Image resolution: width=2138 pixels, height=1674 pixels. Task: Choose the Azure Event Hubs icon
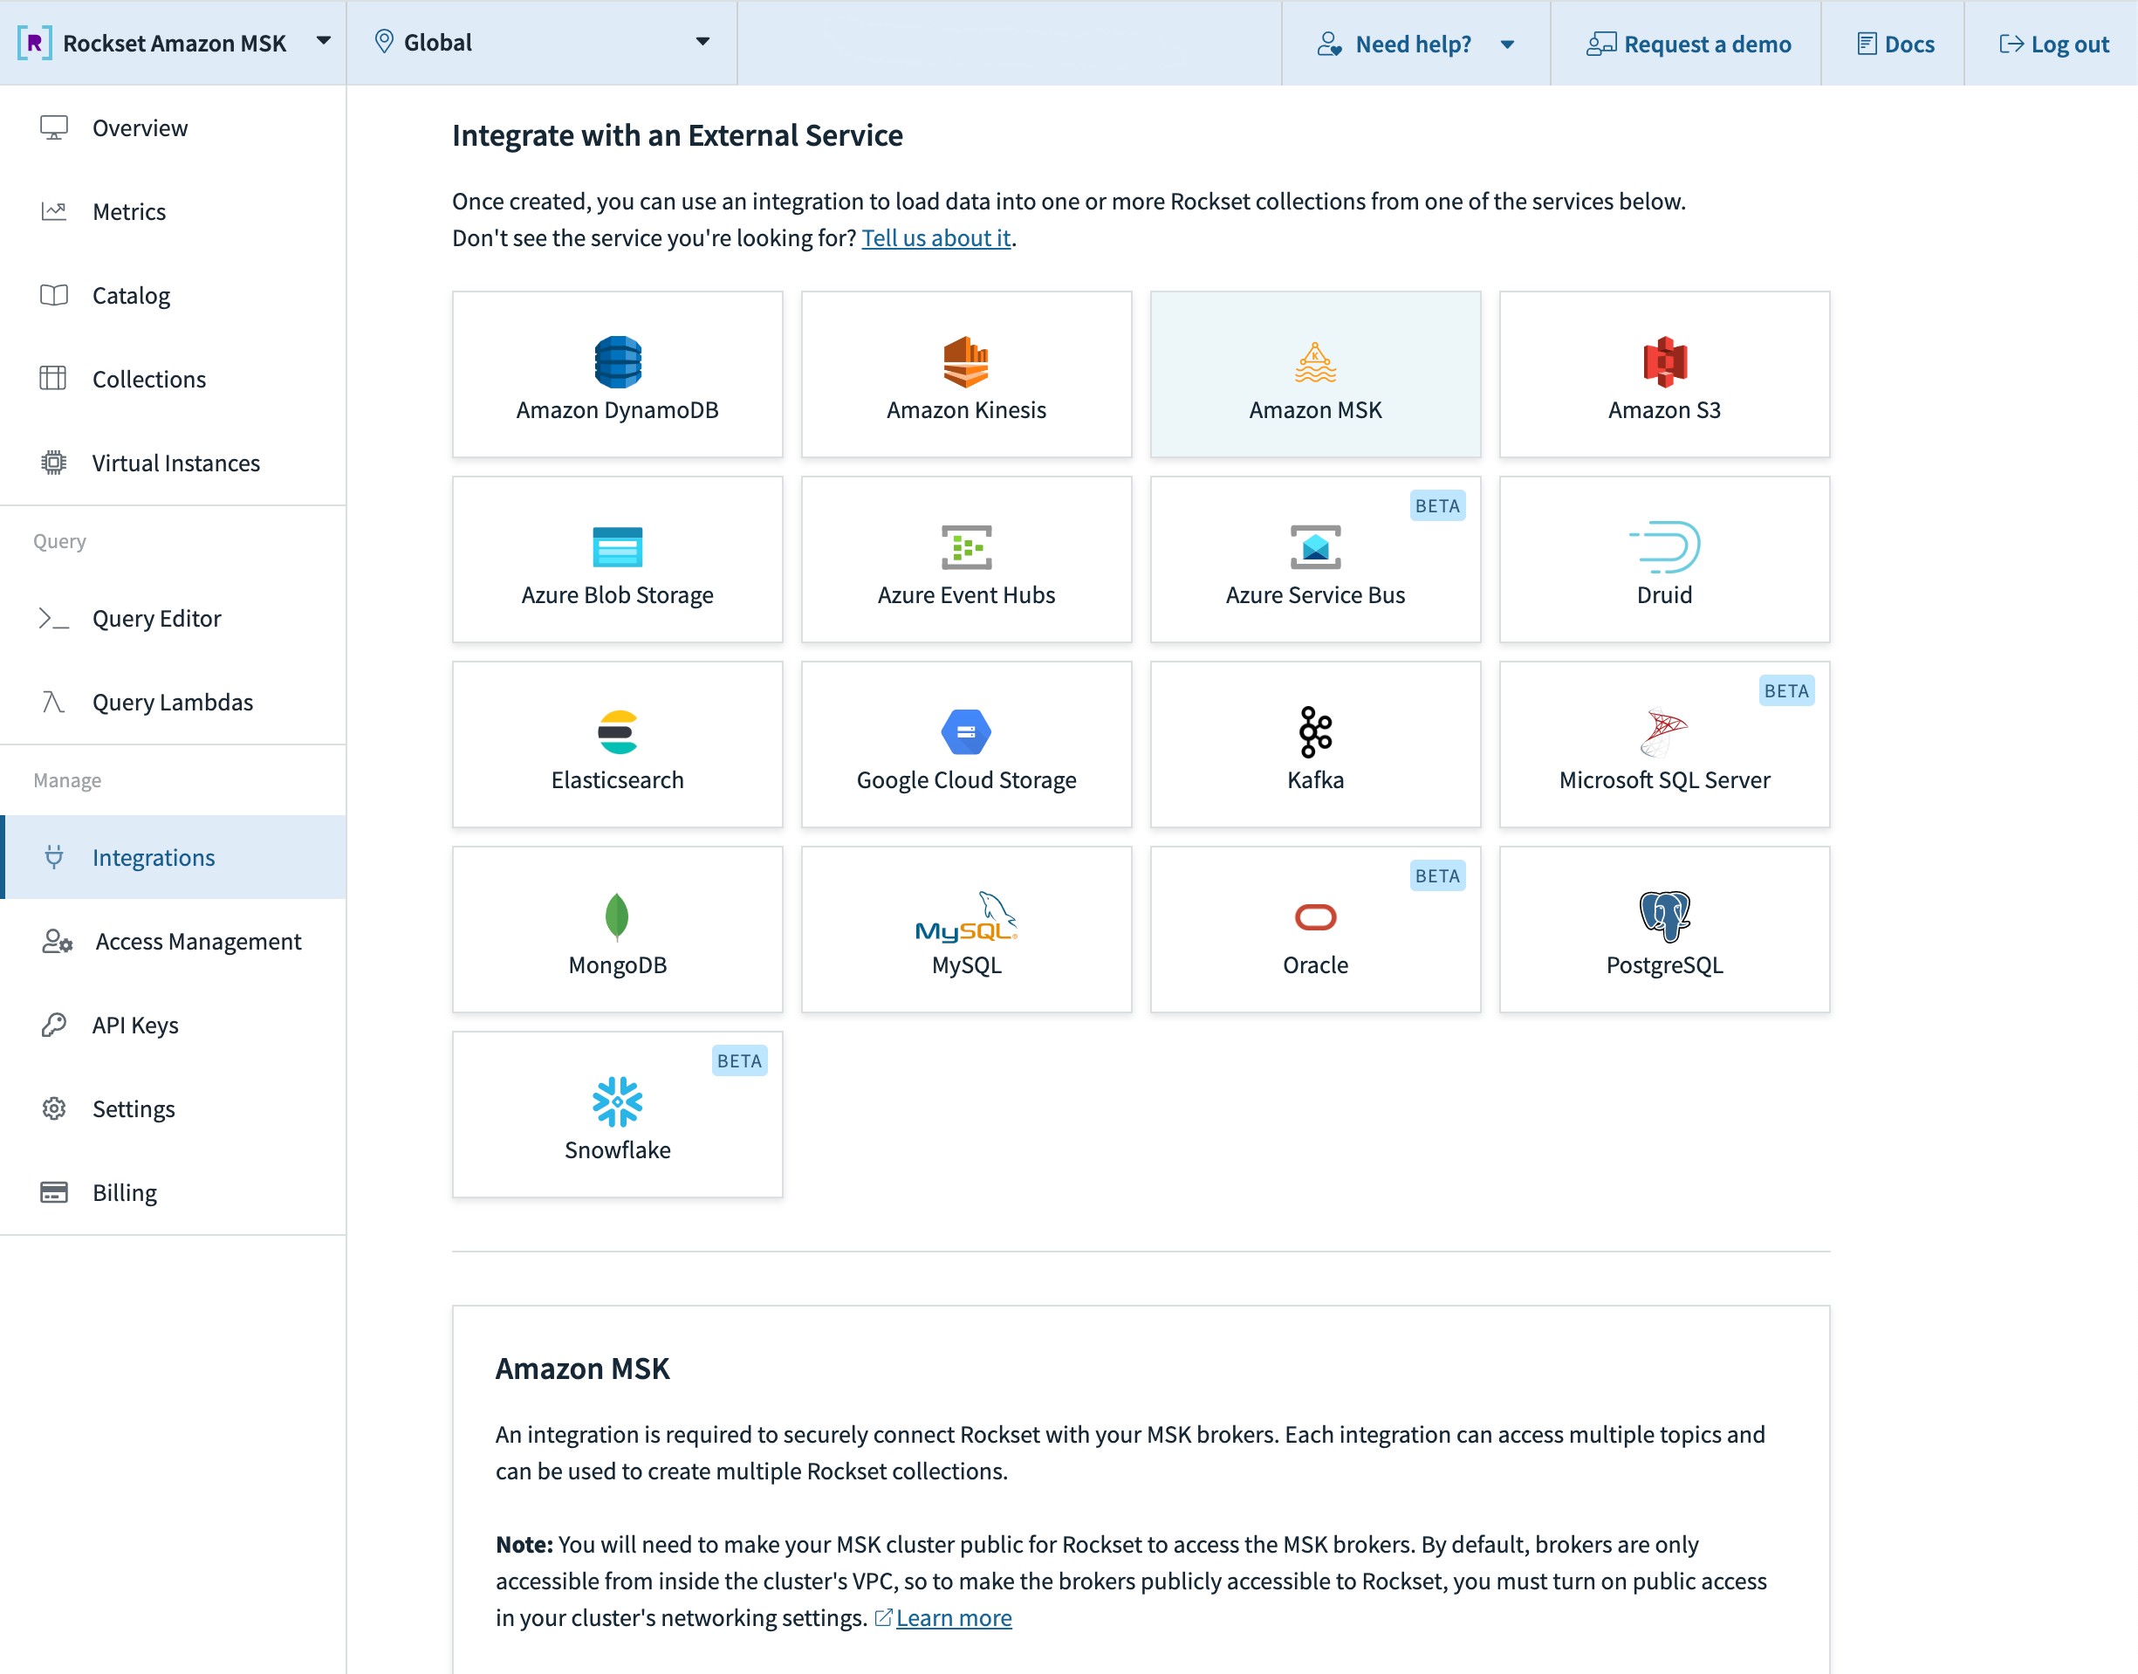coord(965,547)
